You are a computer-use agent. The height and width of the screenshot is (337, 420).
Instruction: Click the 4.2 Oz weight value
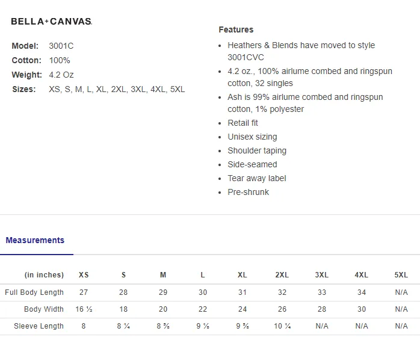click(61, 75)
